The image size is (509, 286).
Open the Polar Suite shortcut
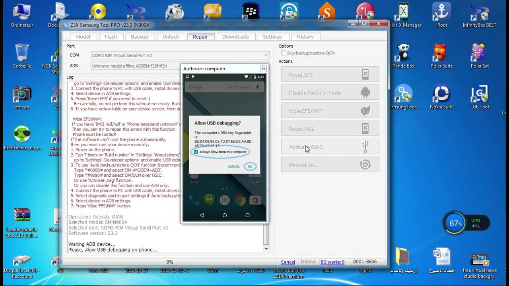[441, 56]
